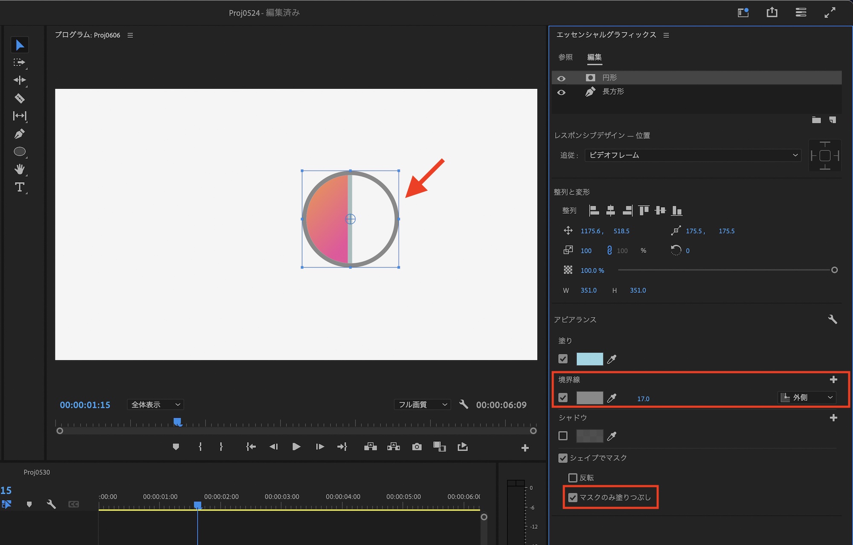The width and height of the screenshot is (853, 545).
Task: Enable the シャドウ checkbox
Action: click(x=563, y=436)
